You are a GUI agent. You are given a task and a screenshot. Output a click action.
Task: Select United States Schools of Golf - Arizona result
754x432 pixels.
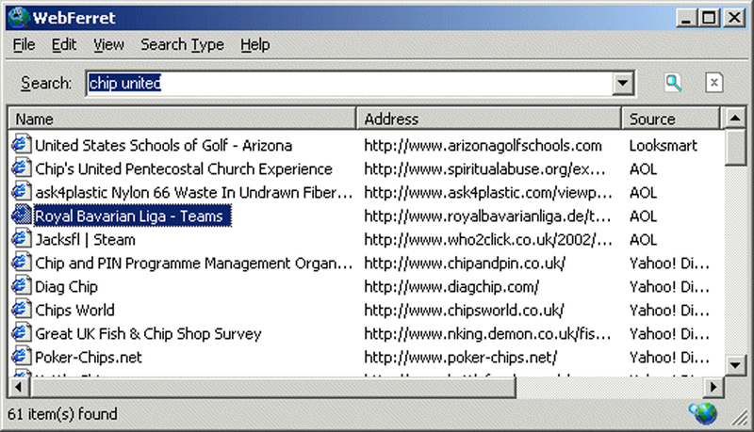pyautogui.click(x=163, y=145)
